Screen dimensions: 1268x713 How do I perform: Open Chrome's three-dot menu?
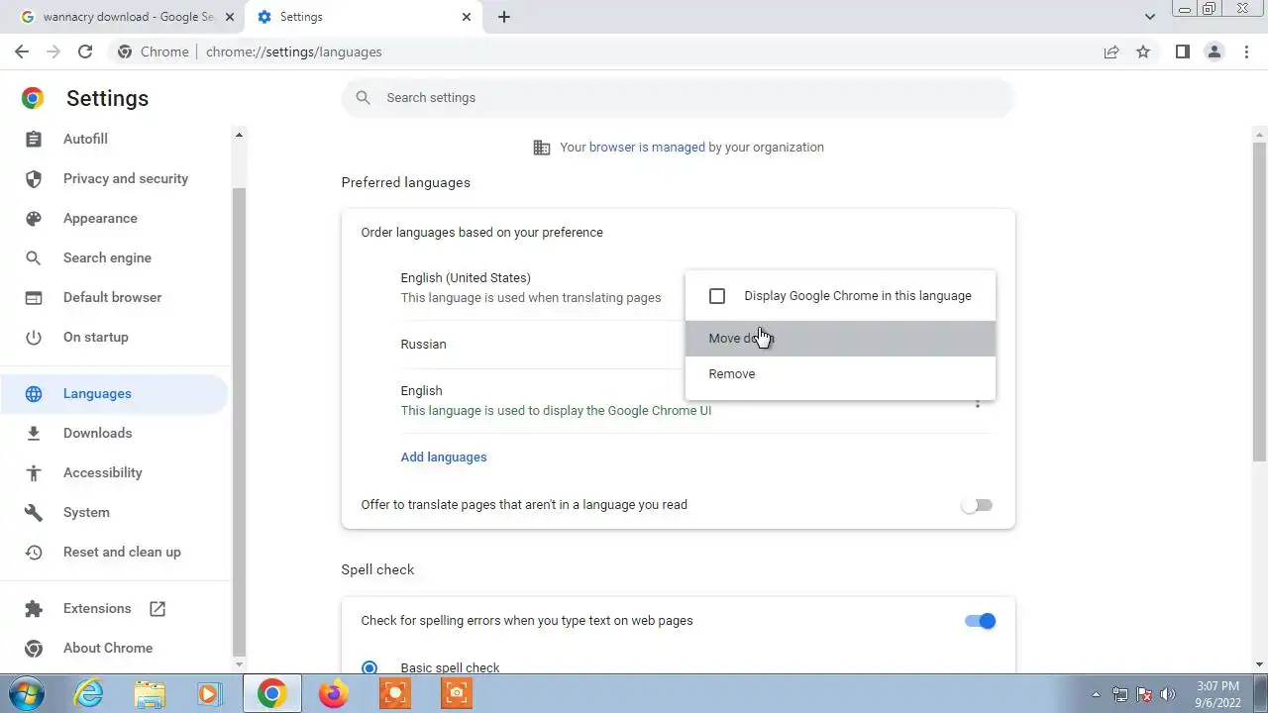[x=1246, y=51]
